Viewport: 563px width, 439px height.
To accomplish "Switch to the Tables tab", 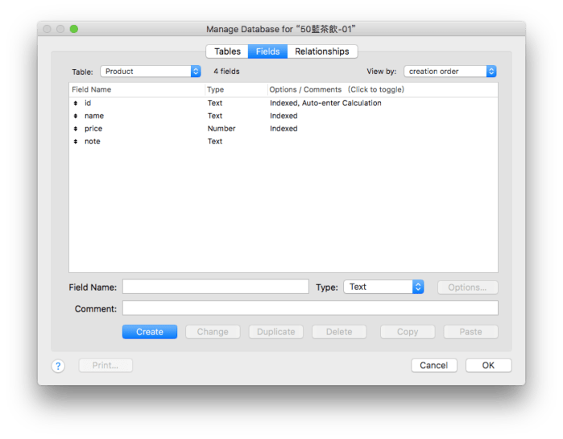I will point(227,52).
